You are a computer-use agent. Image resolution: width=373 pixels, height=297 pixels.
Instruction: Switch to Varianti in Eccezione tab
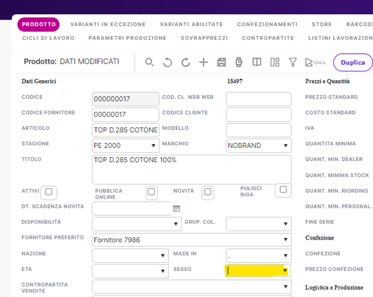pos(108,24)
